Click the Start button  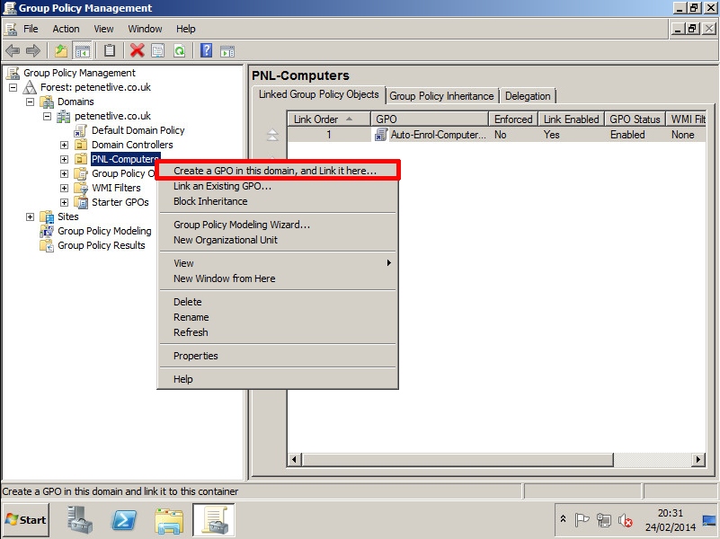pyautogui.click(x=26, y=520)
